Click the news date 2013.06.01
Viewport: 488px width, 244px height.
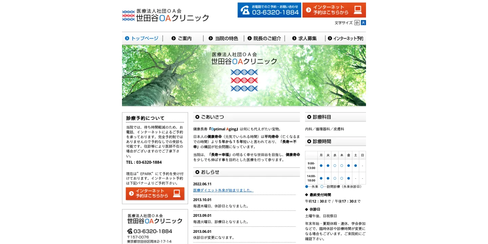pyautogui.click(x=202, y=231)
